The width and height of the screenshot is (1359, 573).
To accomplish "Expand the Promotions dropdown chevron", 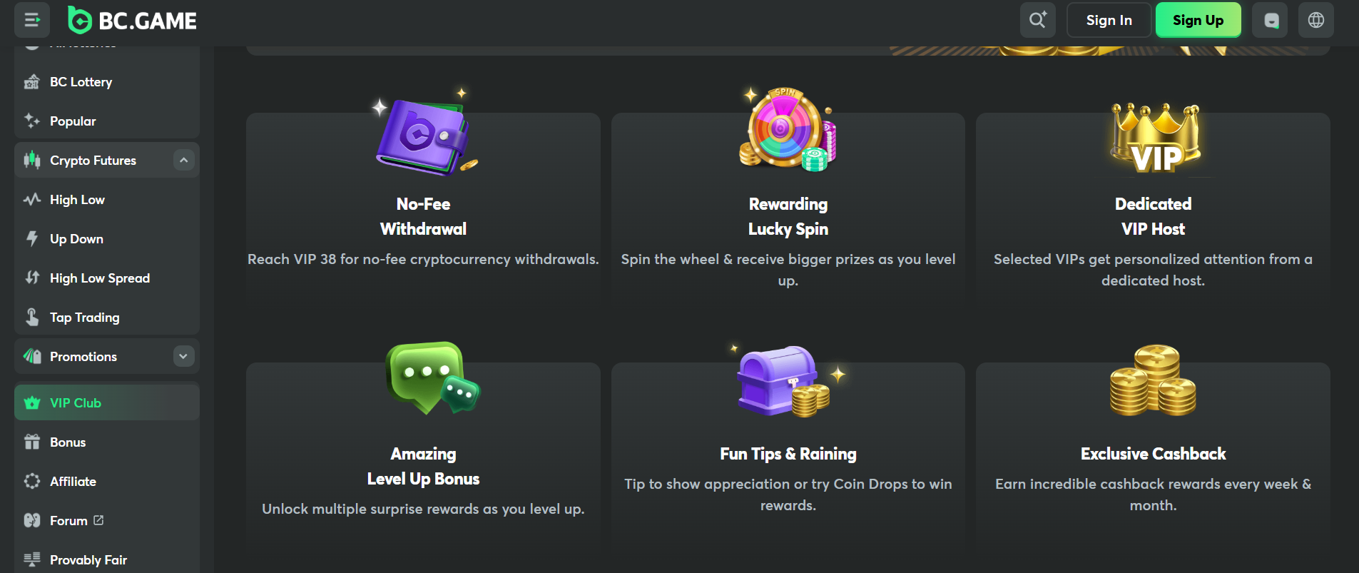I will pos(183,356).
